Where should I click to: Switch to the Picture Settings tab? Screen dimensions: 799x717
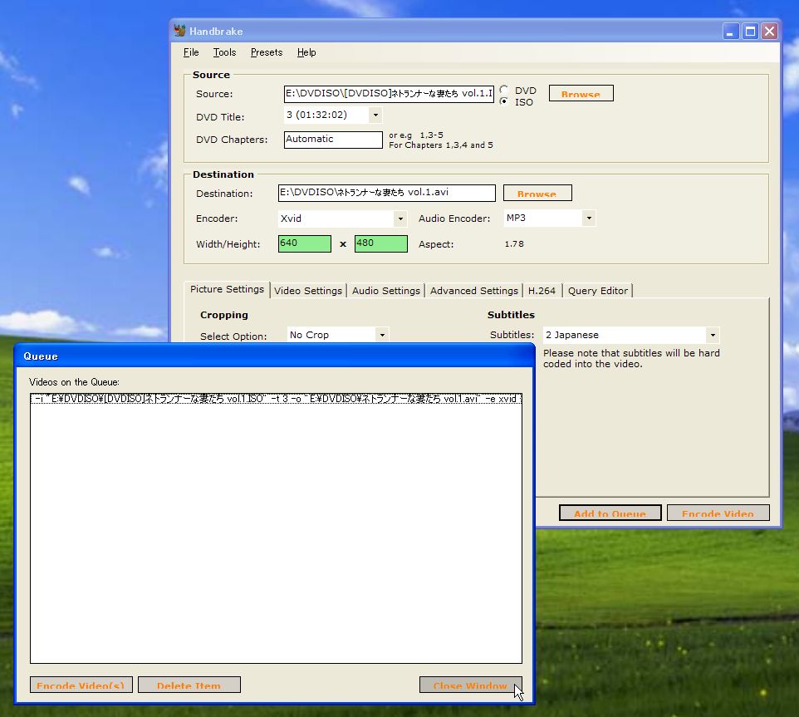pos(227,289)
